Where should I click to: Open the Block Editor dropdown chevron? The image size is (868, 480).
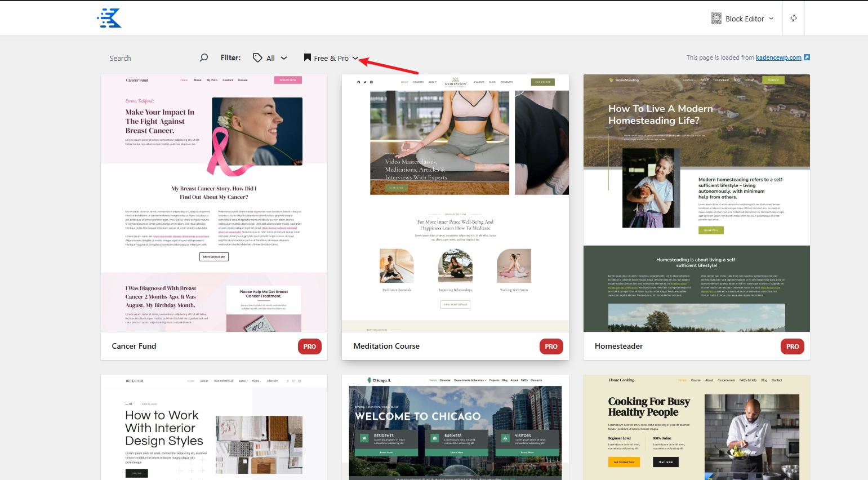771,19
